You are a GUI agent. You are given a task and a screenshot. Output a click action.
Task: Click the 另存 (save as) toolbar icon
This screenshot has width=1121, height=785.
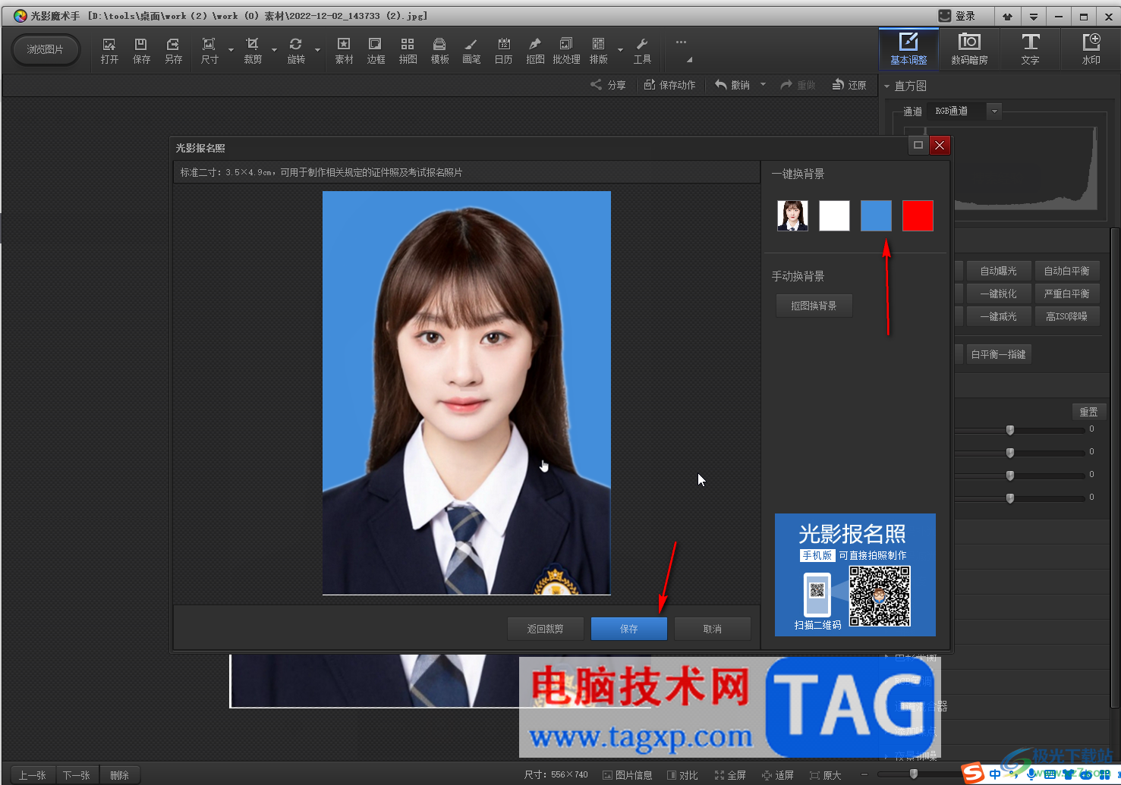pyautogui.click(x=173, y=50)
